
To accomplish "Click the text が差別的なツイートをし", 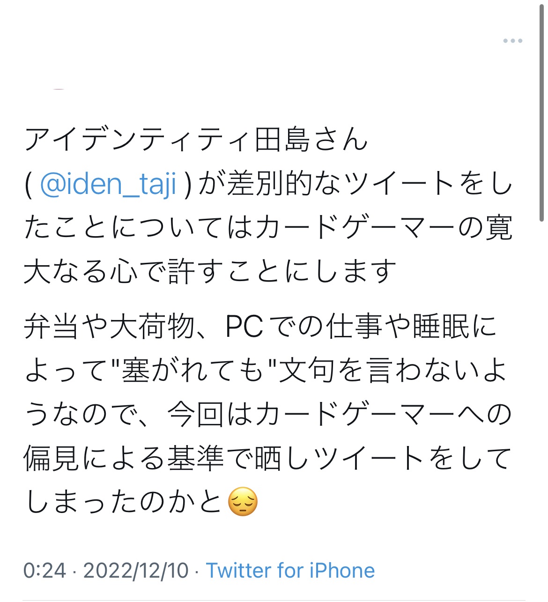I will point(356,184).
